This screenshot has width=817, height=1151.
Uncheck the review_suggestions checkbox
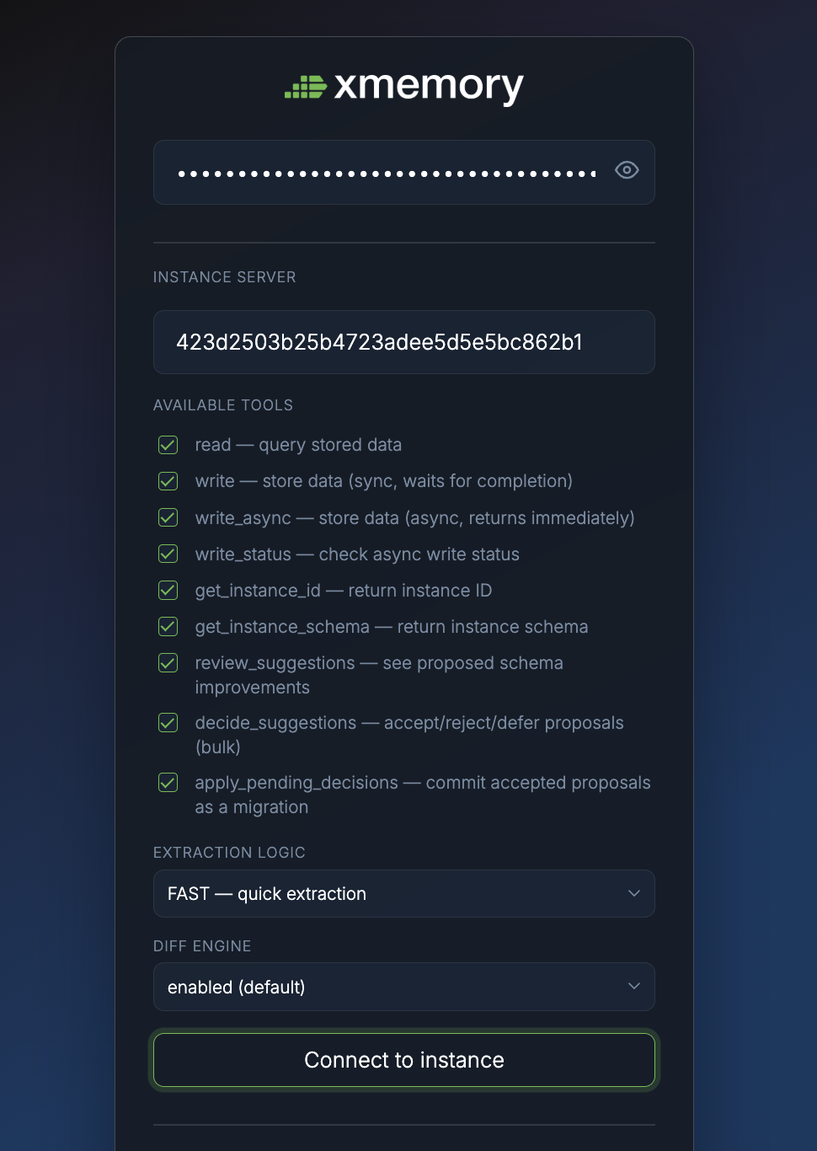(168, 663)
